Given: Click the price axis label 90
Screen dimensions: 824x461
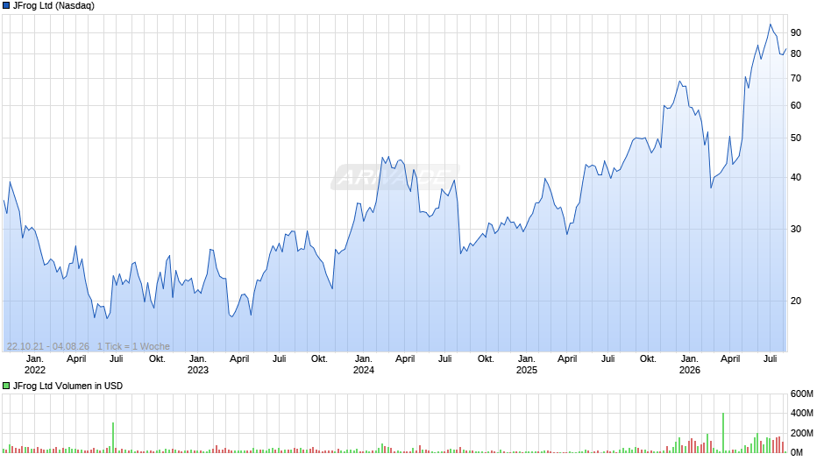Looking at the screenshot, I should pos(796,32).
